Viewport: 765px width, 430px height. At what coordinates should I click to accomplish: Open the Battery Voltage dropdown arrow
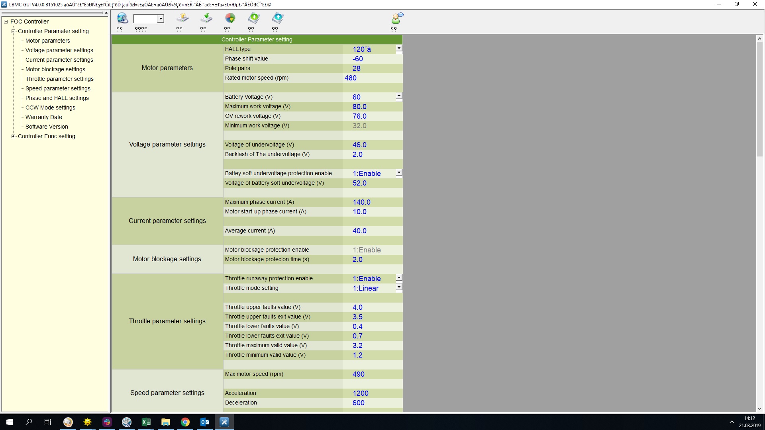click(399, 96)
